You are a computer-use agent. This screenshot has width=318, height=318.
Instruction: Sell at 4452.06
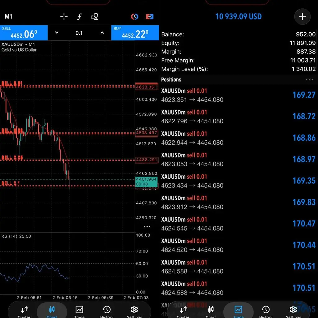coord(24,33)
